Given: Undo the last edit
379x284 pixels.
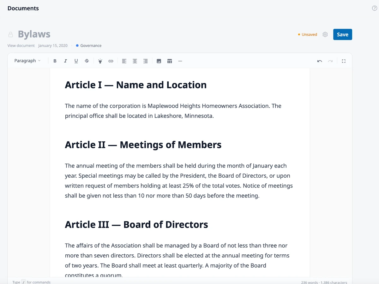Looking at the screenshot, I should [x=320, y=61].
